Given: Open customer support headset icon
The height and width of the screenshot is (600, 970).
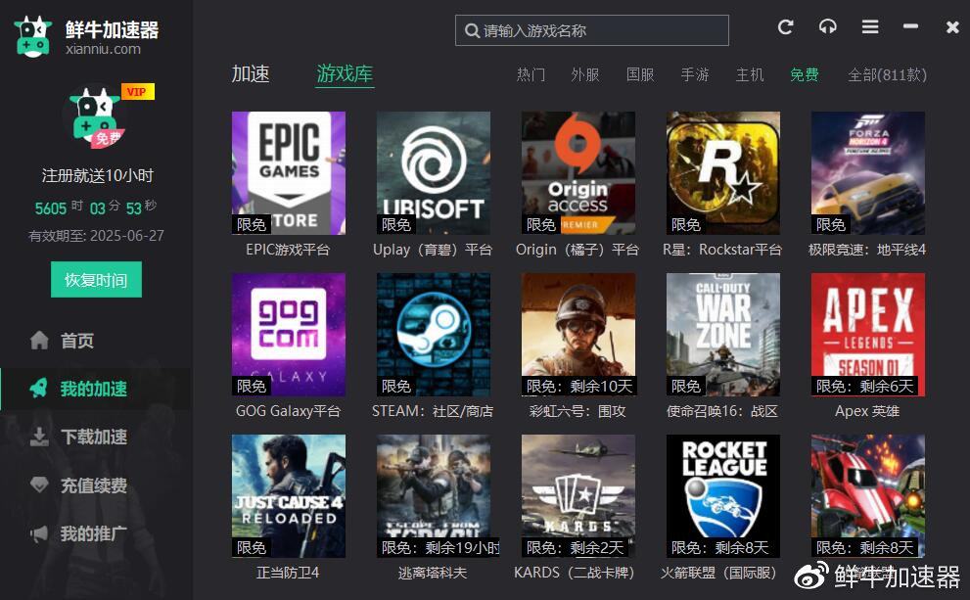Looking at the screenshot, I should (x=828, y=27).
